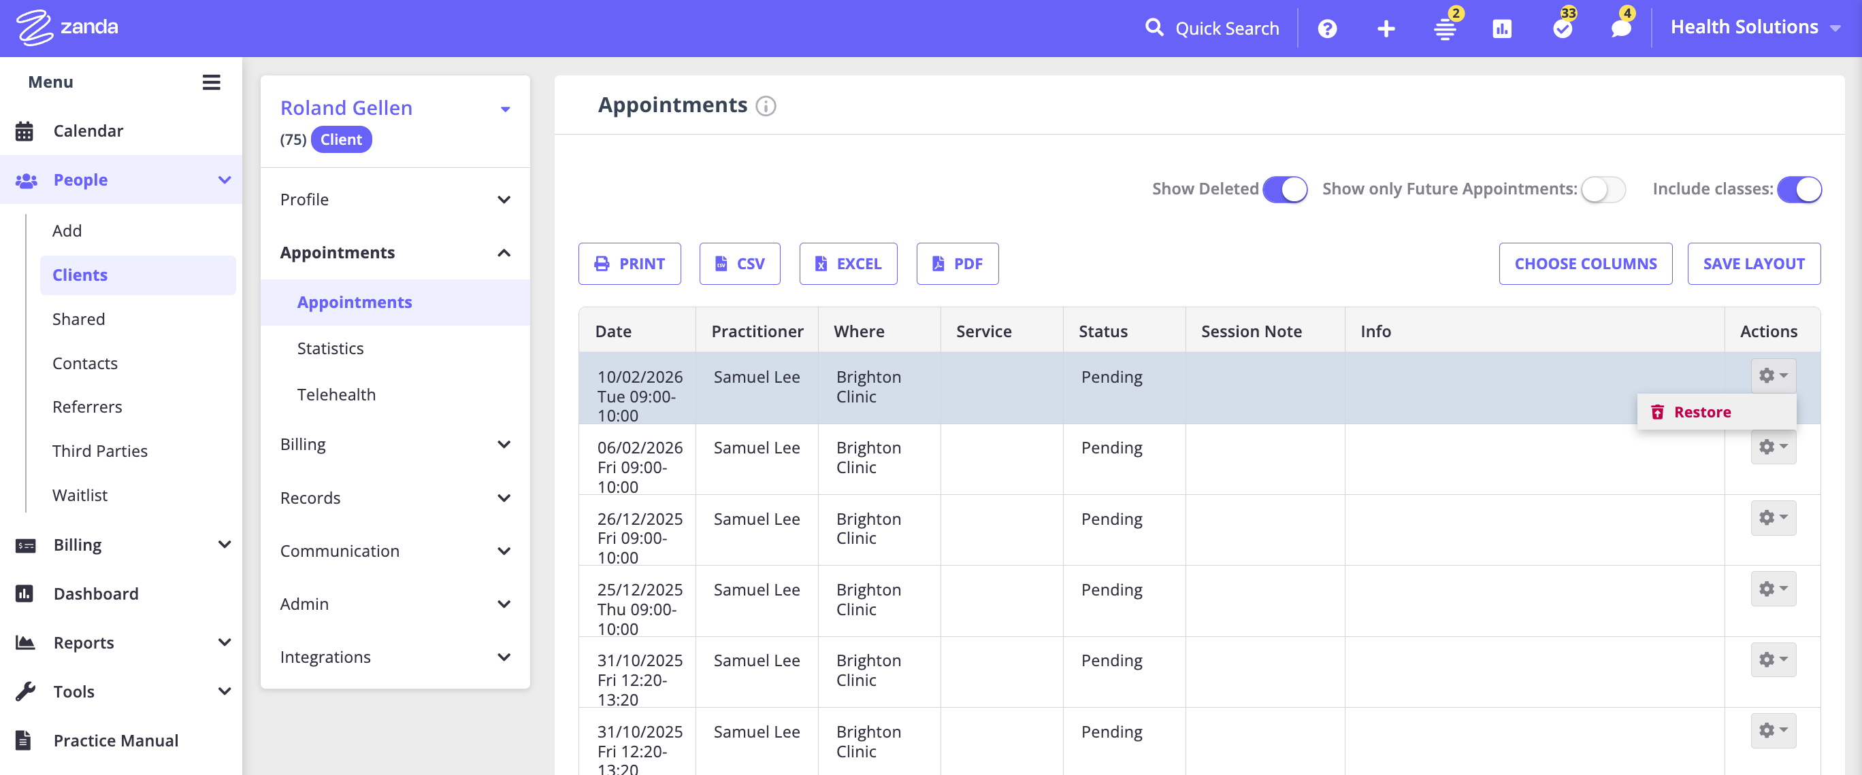This screenshot has width=1862, height=775.
Task: Export appointments with PDF button
Action: 957,264
